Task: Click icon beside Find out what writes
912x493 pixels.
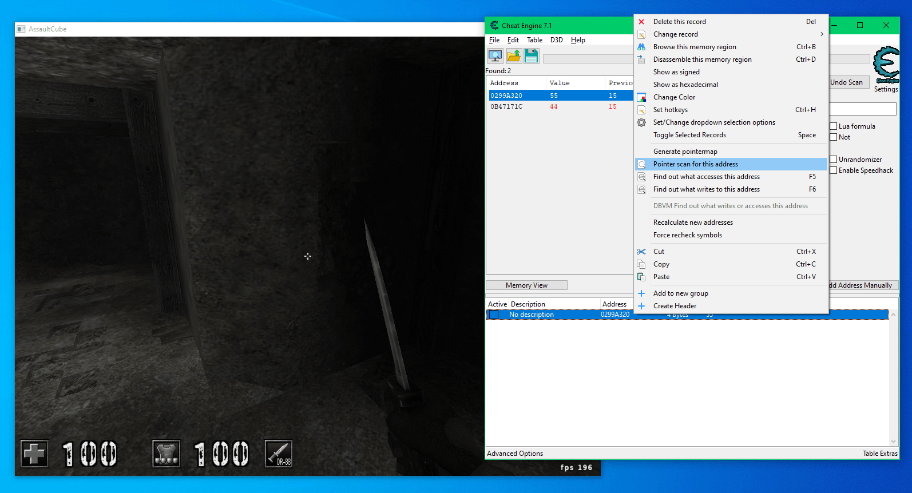Action: tap(641, 189)
